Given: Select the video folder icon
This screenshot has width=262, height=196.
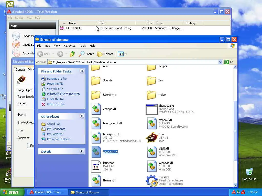Looking at the screenshot, I should (x=151, y=95).
